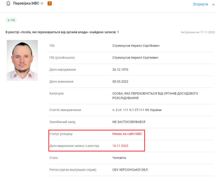Click the siren icon beside Перевірка МВС

pyautogui.click(x=8, y=3)
